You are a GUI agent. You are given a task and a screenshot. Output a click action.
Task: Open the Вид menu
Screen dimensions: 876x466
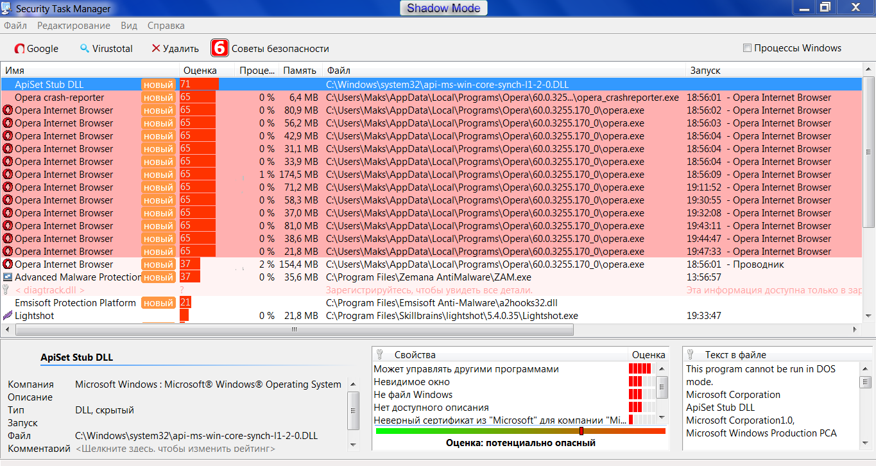click(129, 26)
